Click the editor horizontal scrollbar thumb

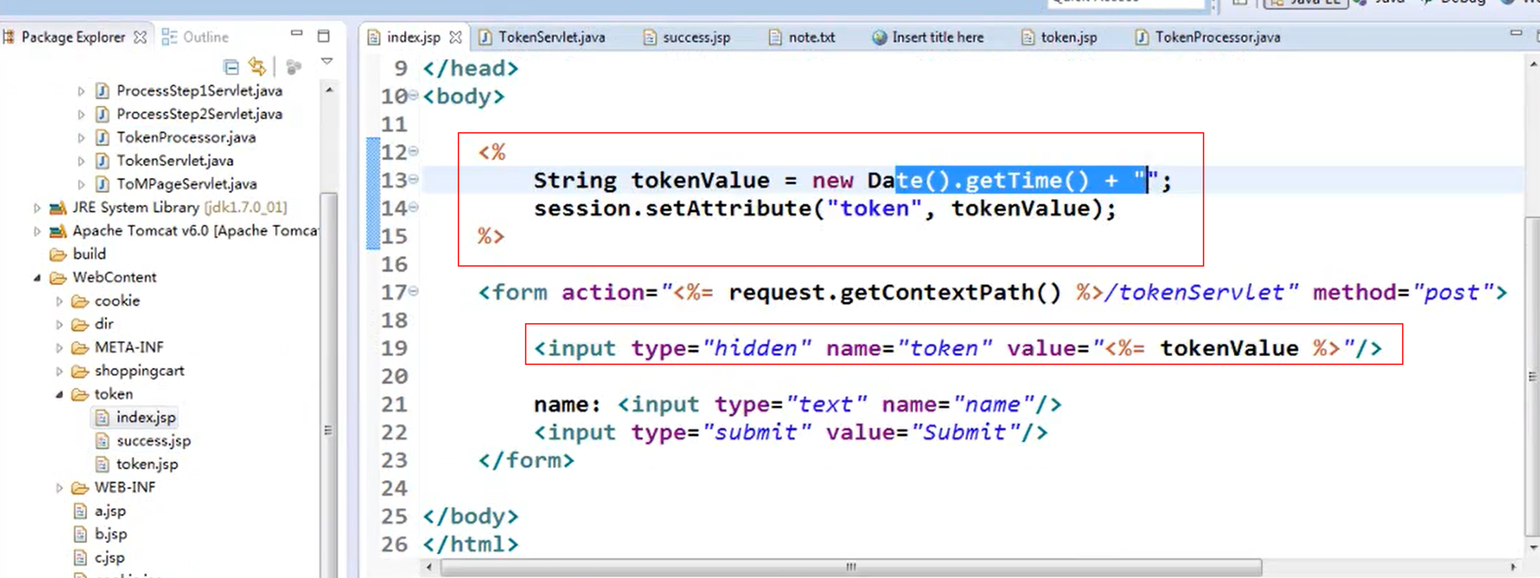pos(851,567)
